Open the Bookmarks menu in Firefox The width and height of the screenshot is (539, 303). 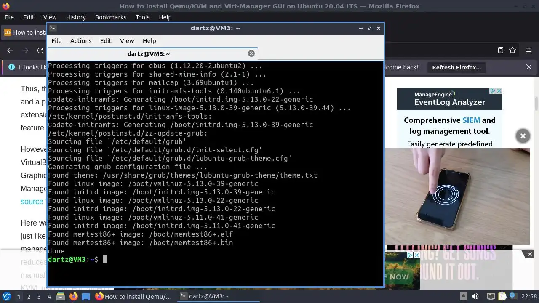coord(111,17)
